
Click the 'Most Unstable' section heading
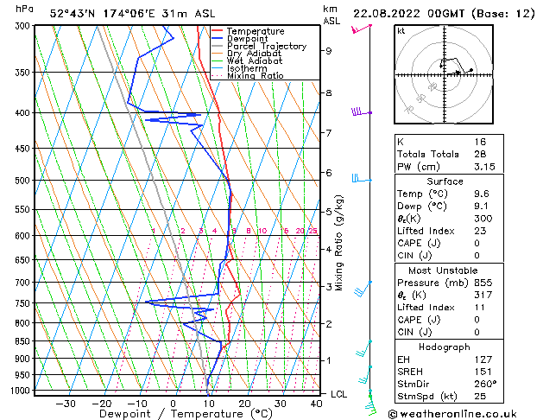tap(443, 270)
